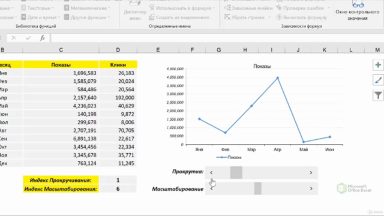Select cell with value 22,334
The height and width of the screenshot is (216, 384).
118,147
